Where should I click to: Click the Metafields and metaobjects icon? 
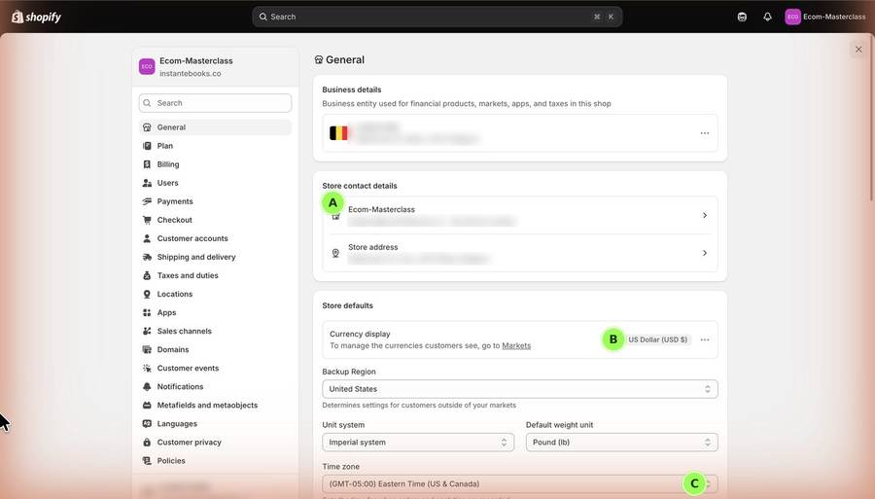pos(147,406)
